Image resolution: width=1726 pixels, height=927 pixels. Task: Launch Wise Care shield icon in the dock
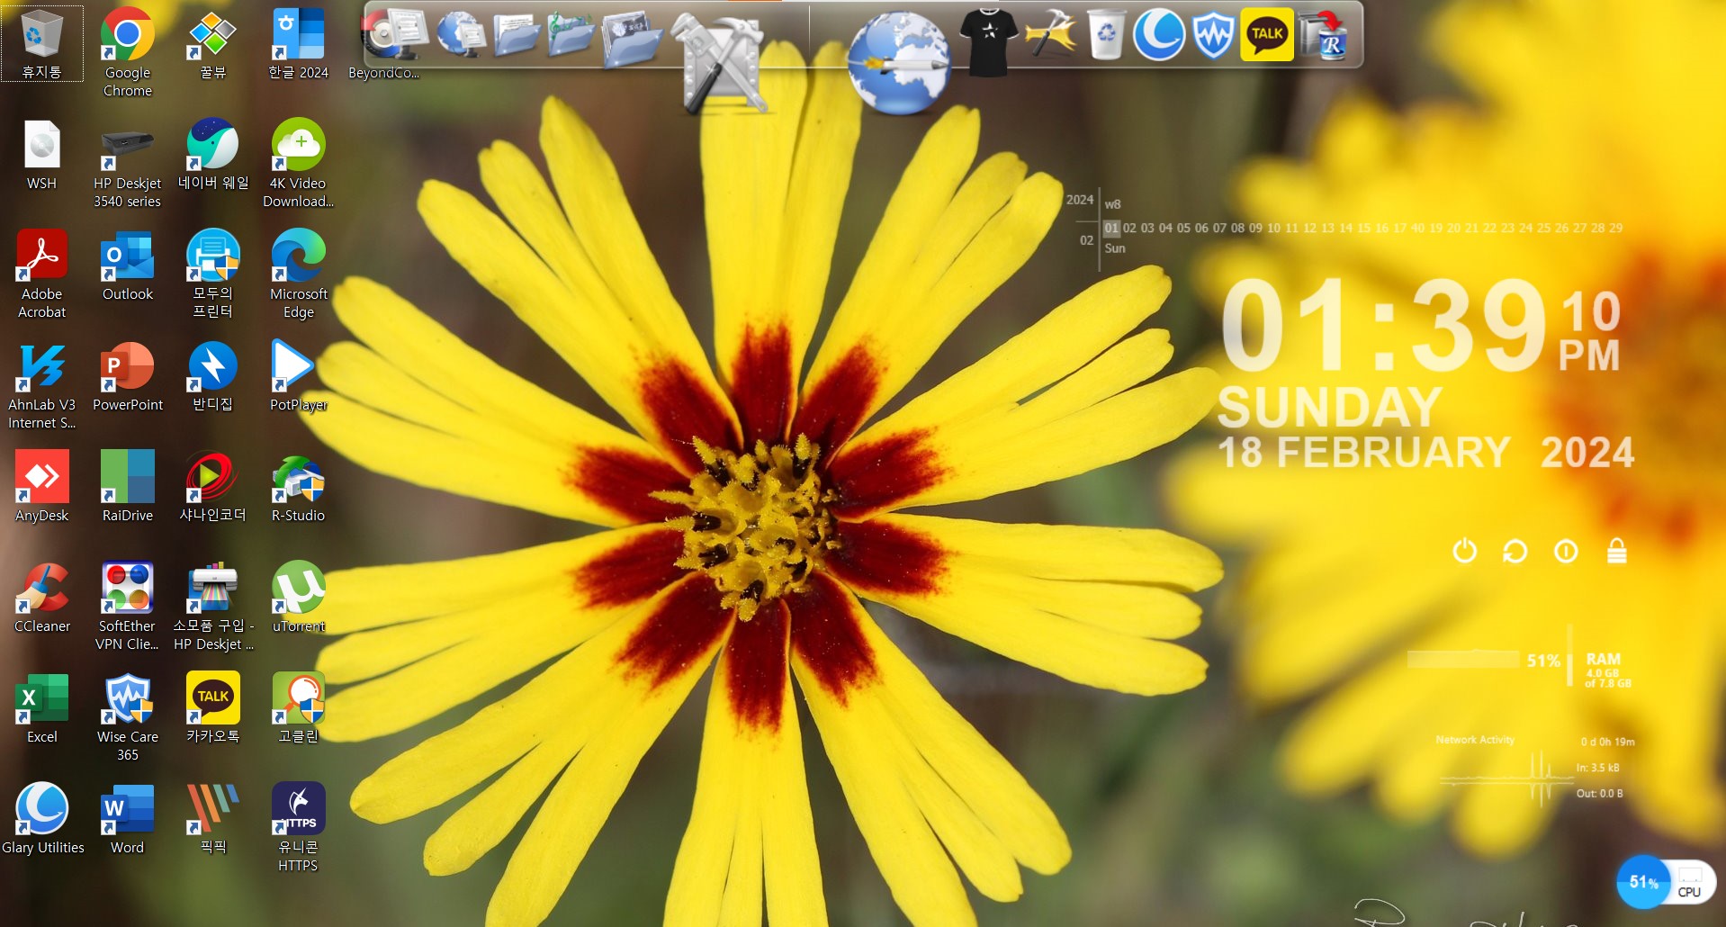(1213, 35)
